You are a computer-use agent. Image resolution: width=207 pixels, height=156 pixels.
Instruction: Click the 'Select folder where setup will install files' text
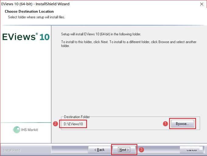pyautogui.click(x=37, y=17)
